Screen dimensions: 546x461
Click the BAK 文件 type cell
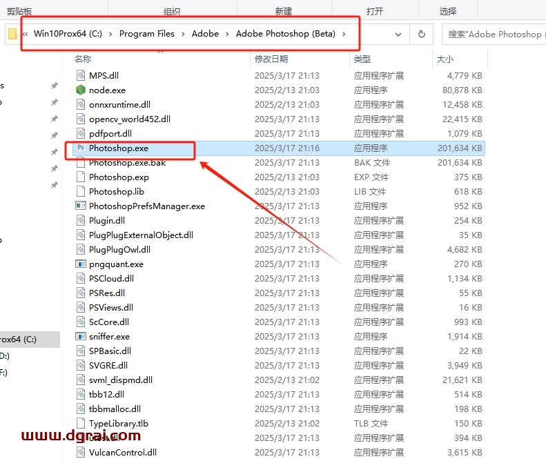pyautogui.click(x=372, y=163)
